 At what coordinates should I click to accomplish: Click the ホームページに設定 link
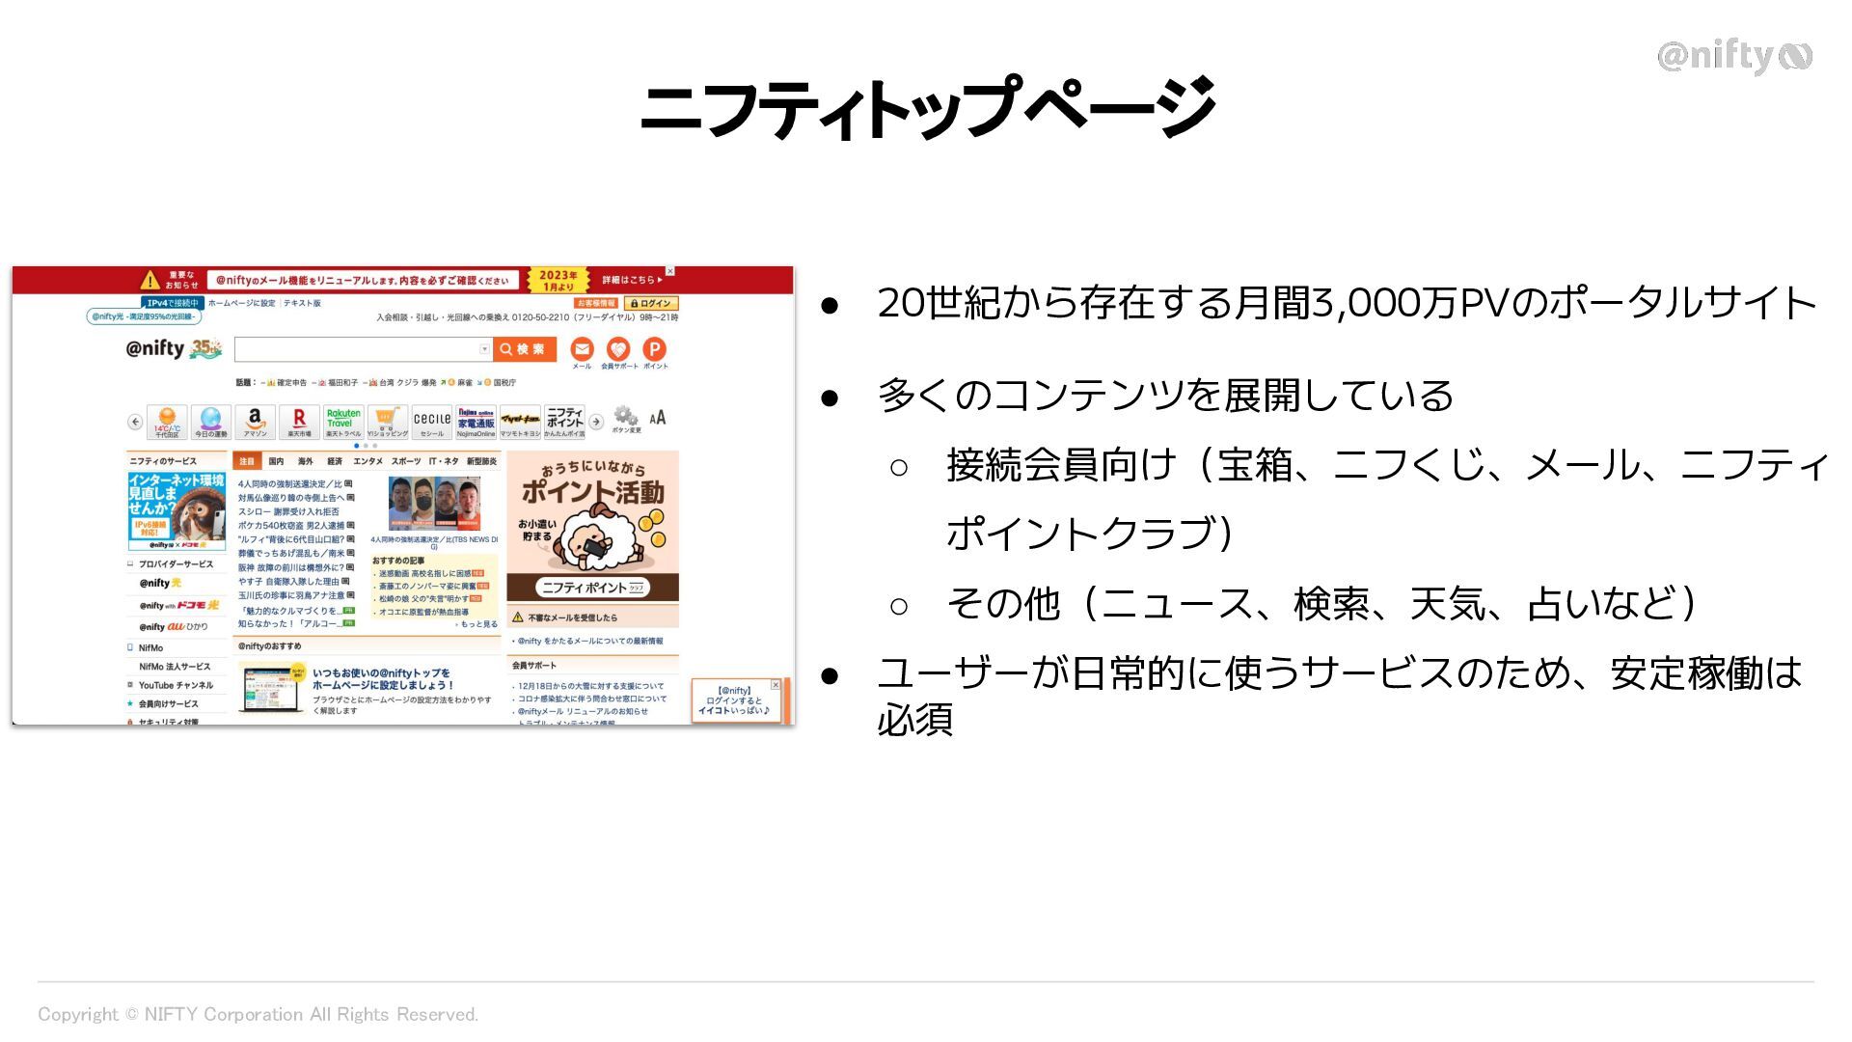pyautogui.click(x=242, y=303)
